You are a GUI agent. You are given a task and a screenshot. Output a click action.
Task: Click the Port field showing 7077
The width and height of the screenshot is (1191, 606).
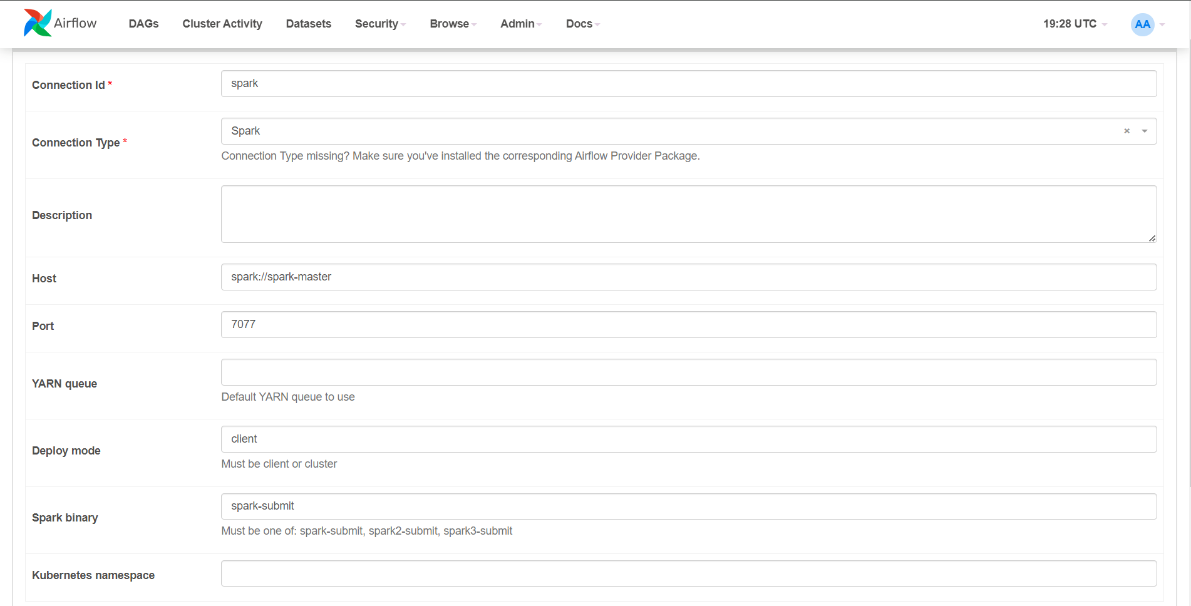click(x=689, y=324)
